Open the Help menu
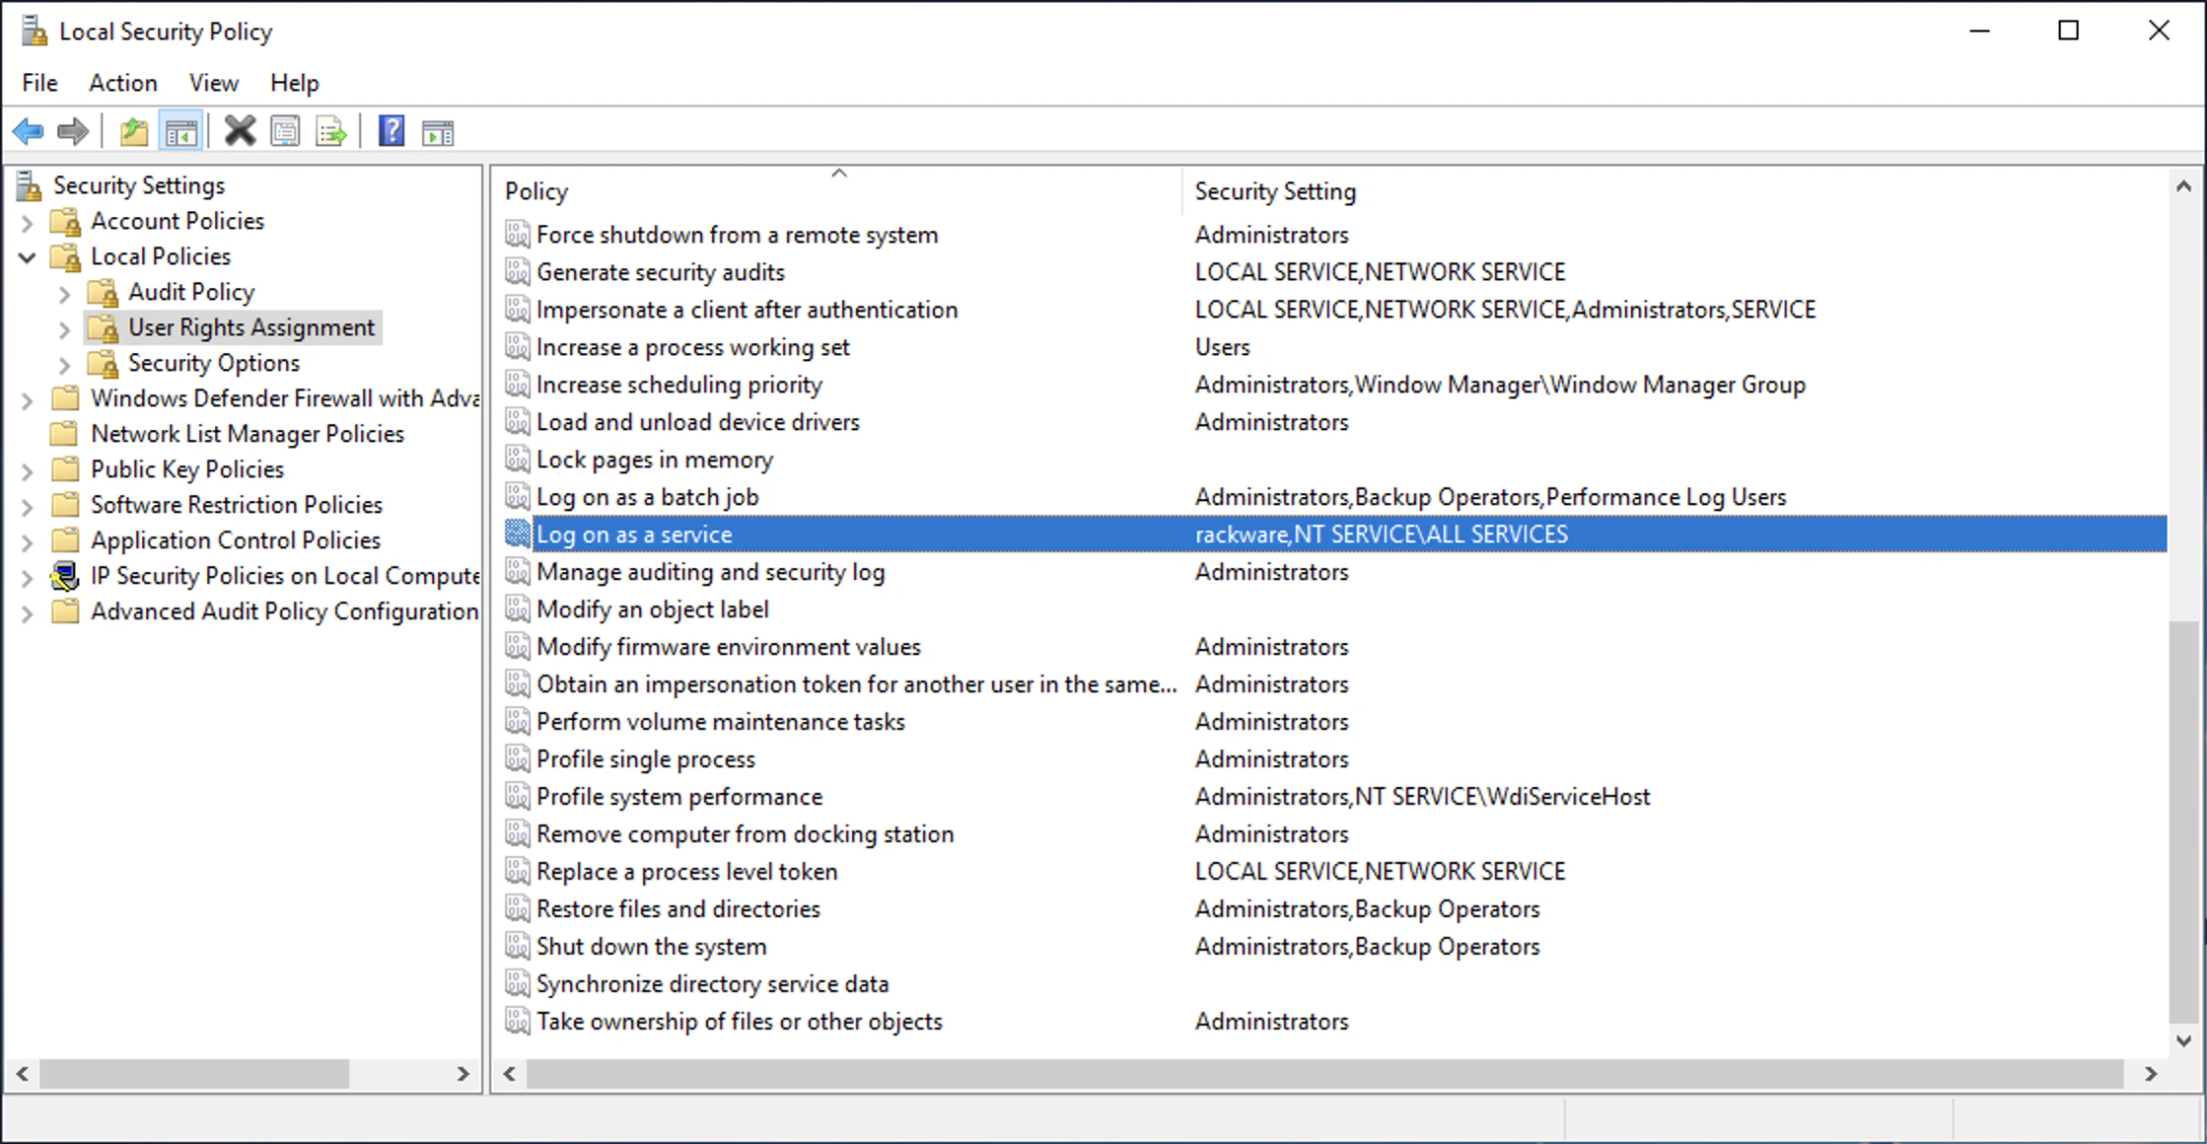 (x=295, y=83)
